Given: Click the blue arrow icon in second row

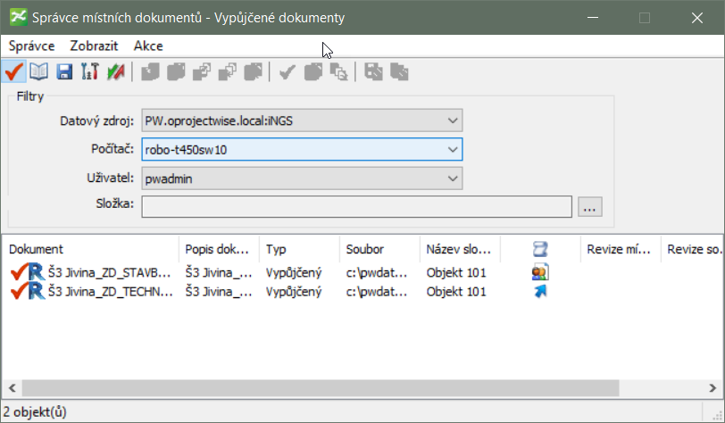Looking at the screenshot, I should [539, 291].
